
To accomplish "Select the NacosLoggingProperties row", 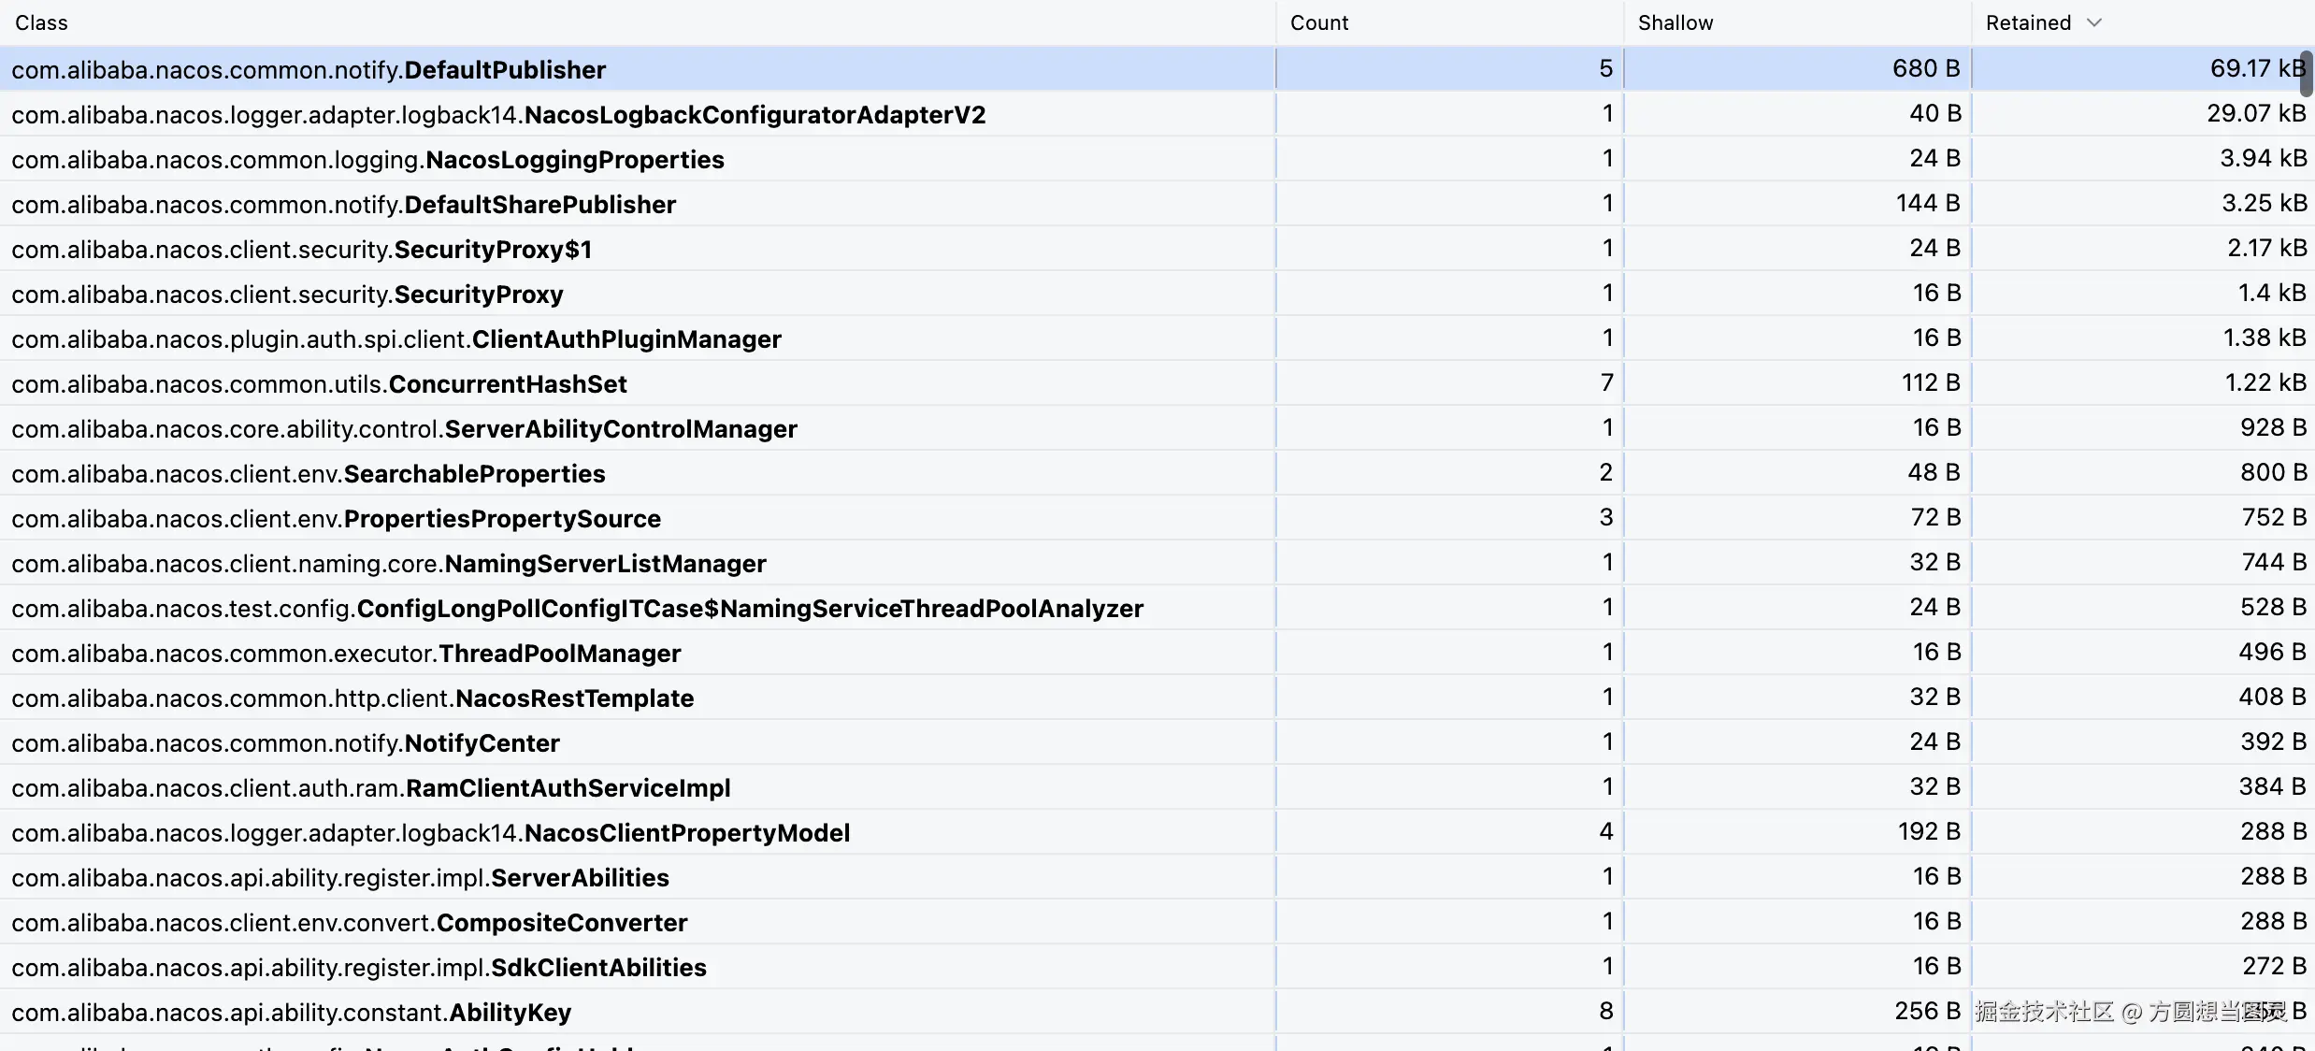I will [1157, 158].
